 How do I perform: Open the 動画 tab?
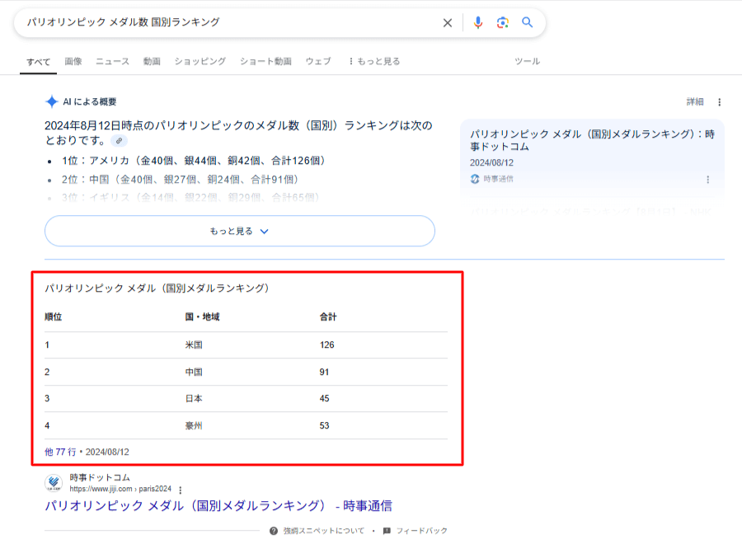coord(152,61)
